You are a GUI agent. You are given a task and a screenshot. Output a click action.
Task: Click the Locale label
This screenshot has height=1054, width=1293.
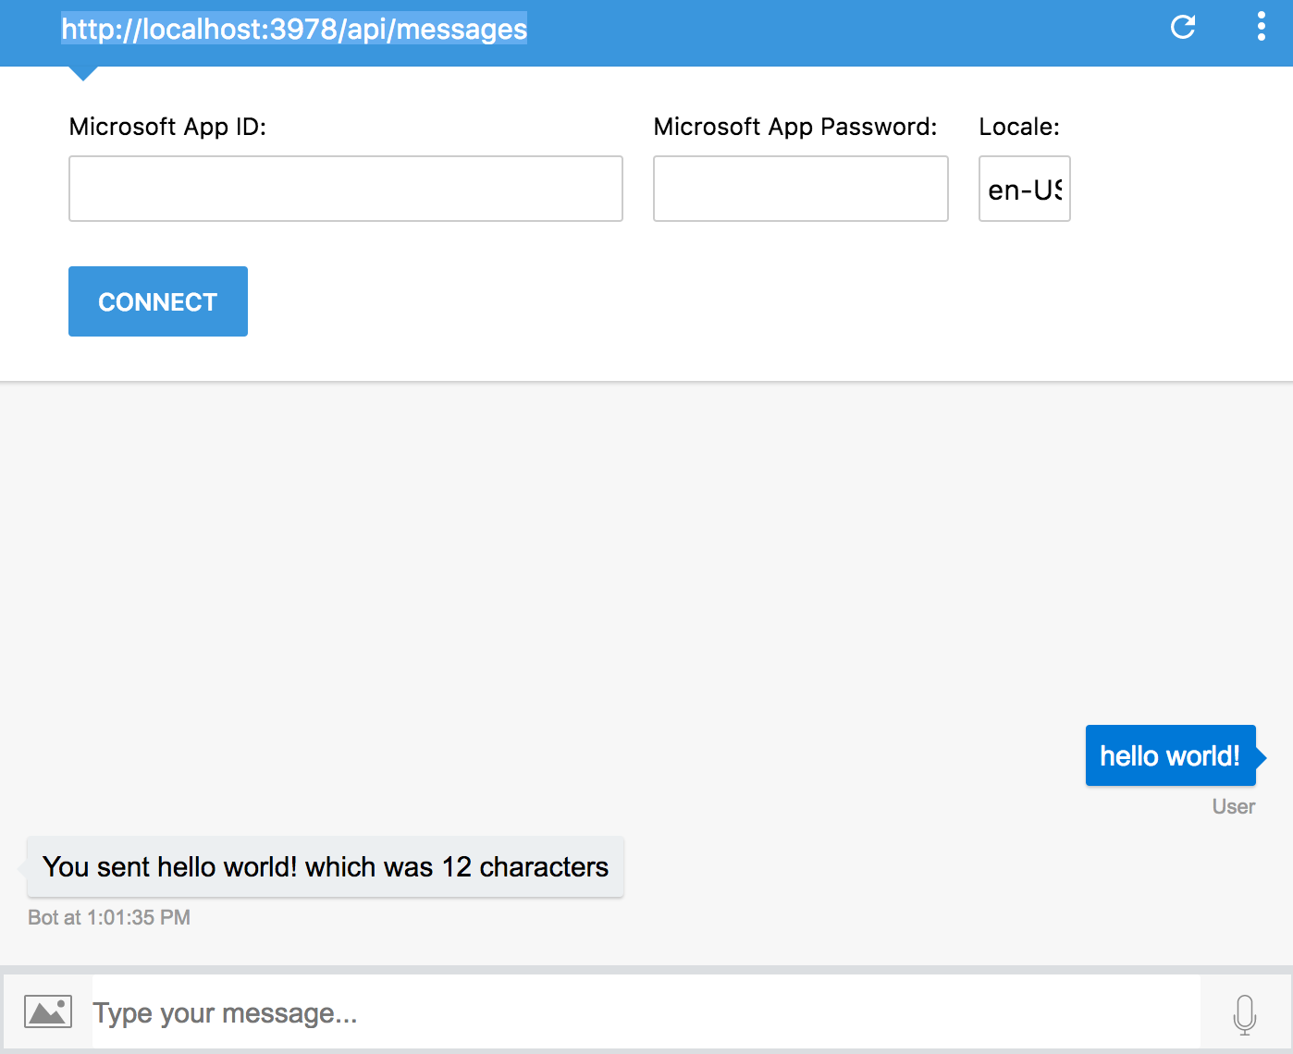click(1019, 127)
